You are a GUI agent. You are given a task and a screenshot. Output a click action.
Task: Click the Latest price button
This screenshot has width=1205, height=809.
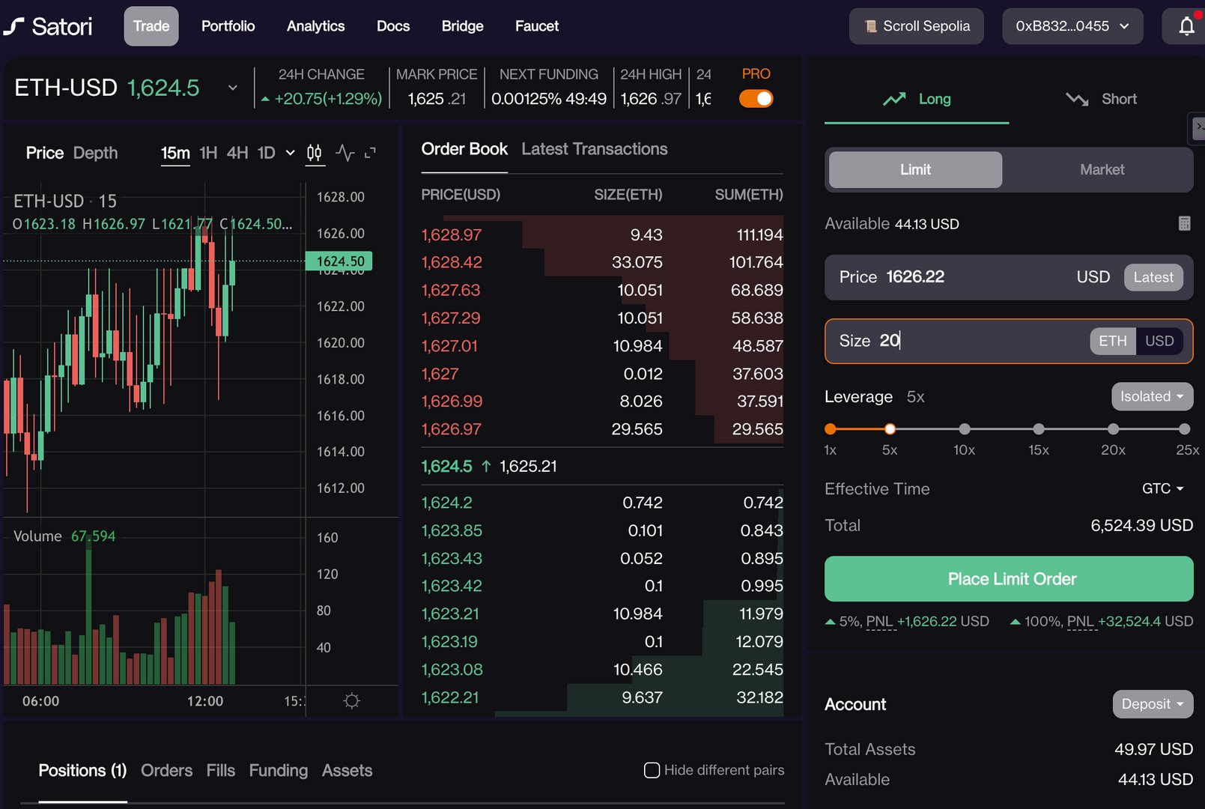[1153, 277]
